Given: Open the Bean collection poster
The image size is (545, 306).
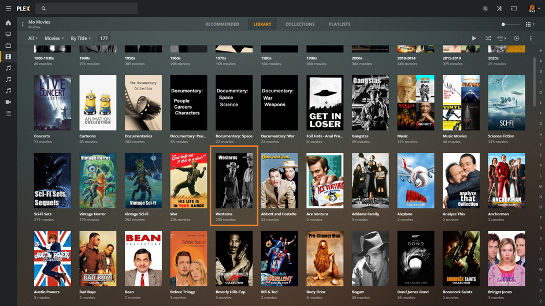Looking at the screenshot, I should (143, 259).
